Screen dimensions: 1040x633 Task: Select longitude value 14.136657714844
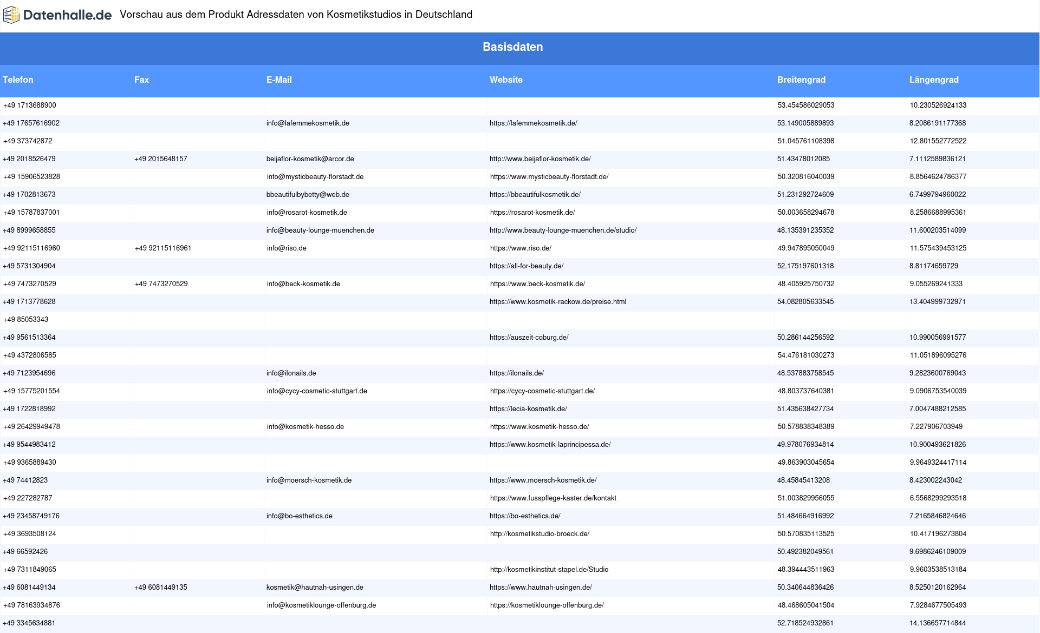pos(938,623)
